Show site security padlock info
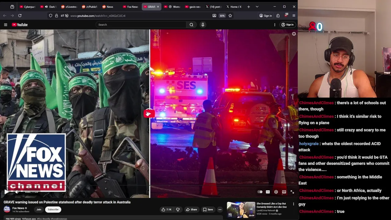 57,16
